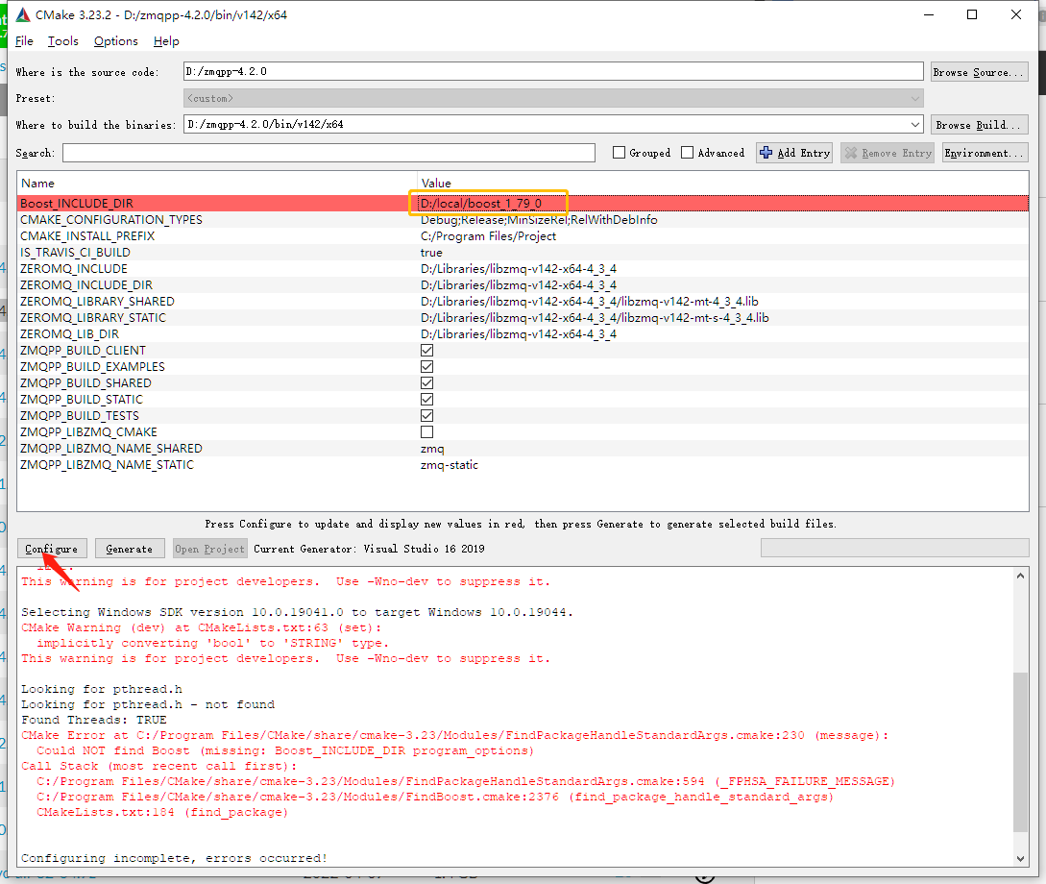
Task: Click the libzmq-v142-mt-s-4_3_4.lib value
Action: coord(596,318)
